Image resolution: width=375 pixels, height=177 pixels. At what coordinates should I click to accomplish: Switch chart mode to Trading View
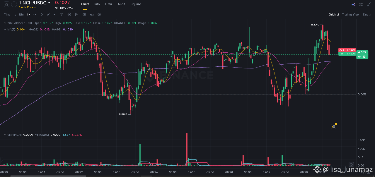point(350,14)
